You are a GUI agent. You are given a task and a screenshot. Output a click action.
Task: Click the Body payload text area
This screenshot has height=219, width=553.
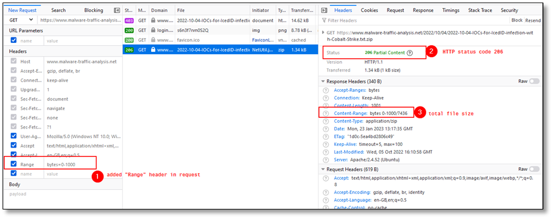(63, 194)
